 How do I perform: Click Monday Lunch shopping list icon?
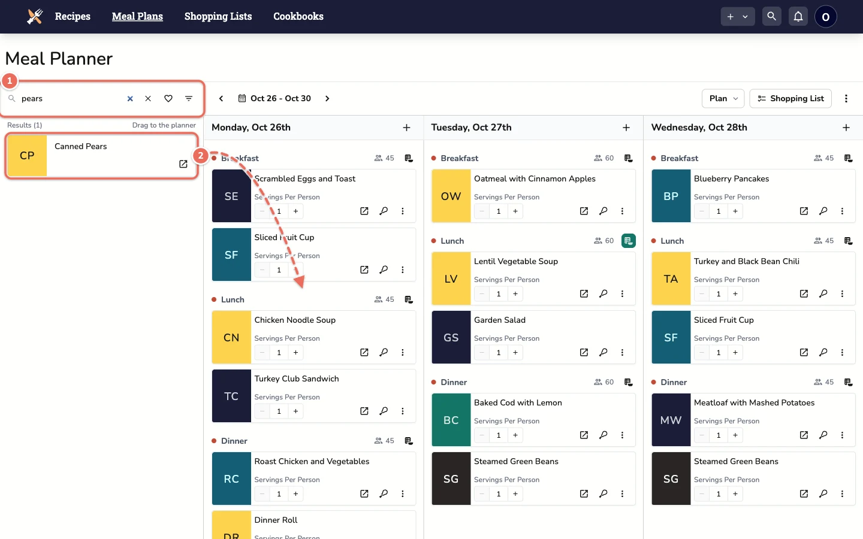pos(409,299)
